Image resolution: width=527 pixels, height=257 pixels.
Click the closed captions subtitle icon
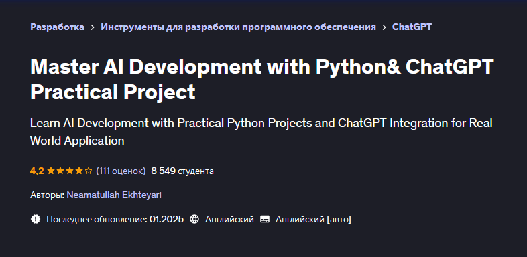pos(265,219)
